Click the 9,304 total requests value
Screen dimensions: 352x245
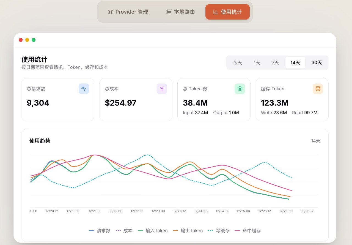(x=38, y=103)
